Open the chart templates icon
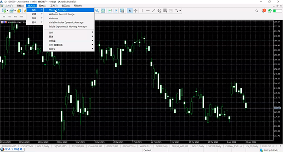This screenshot has width=283, height=152. tap(122, 11)
